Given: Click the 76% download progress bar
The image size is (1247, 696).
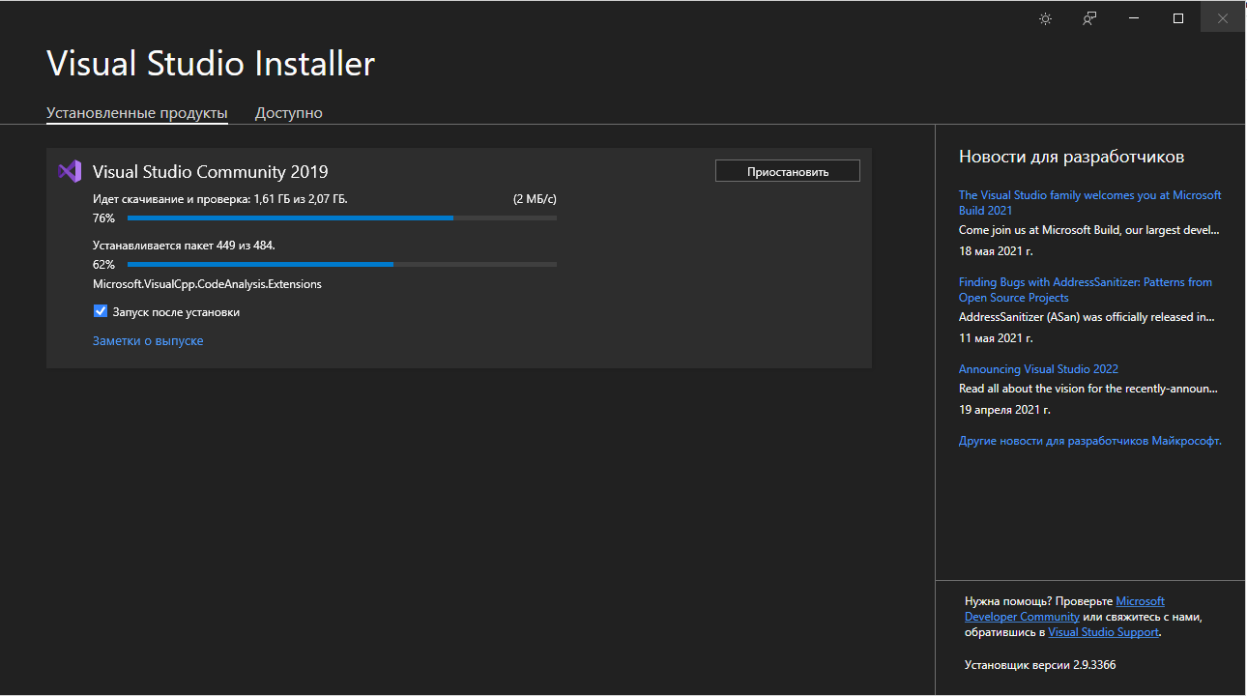Looking at the screenshot, I should (342, 218).
